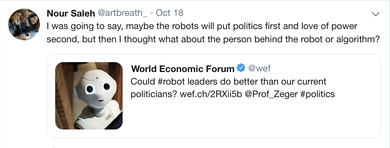Click the @wef handle
Image resolution: width=390 pixels, height=148 pixels.
click(x=259, y=69)
